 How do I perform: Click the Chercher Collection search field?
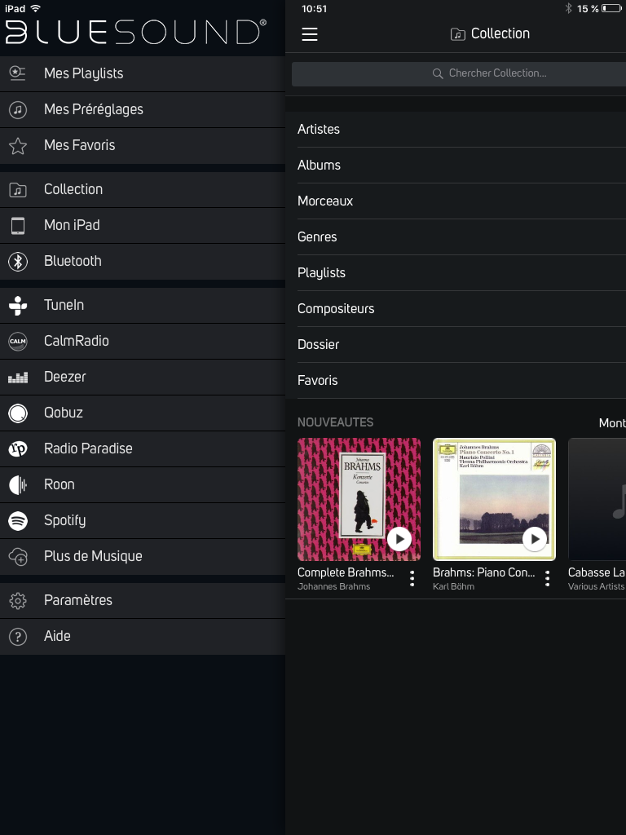[x=459, y=73]
